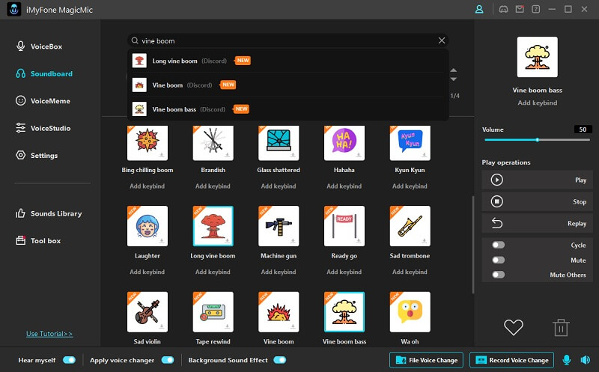Viewport: 599px width, 372px height.
Task: Open the mail feedback icon
Action: pyautogui.click(x=520, y=9)
